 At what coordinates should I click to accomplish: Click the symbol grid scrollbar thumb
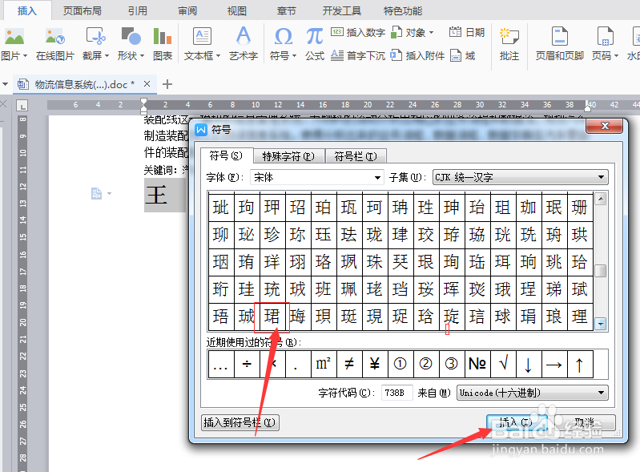click(601, 271)
